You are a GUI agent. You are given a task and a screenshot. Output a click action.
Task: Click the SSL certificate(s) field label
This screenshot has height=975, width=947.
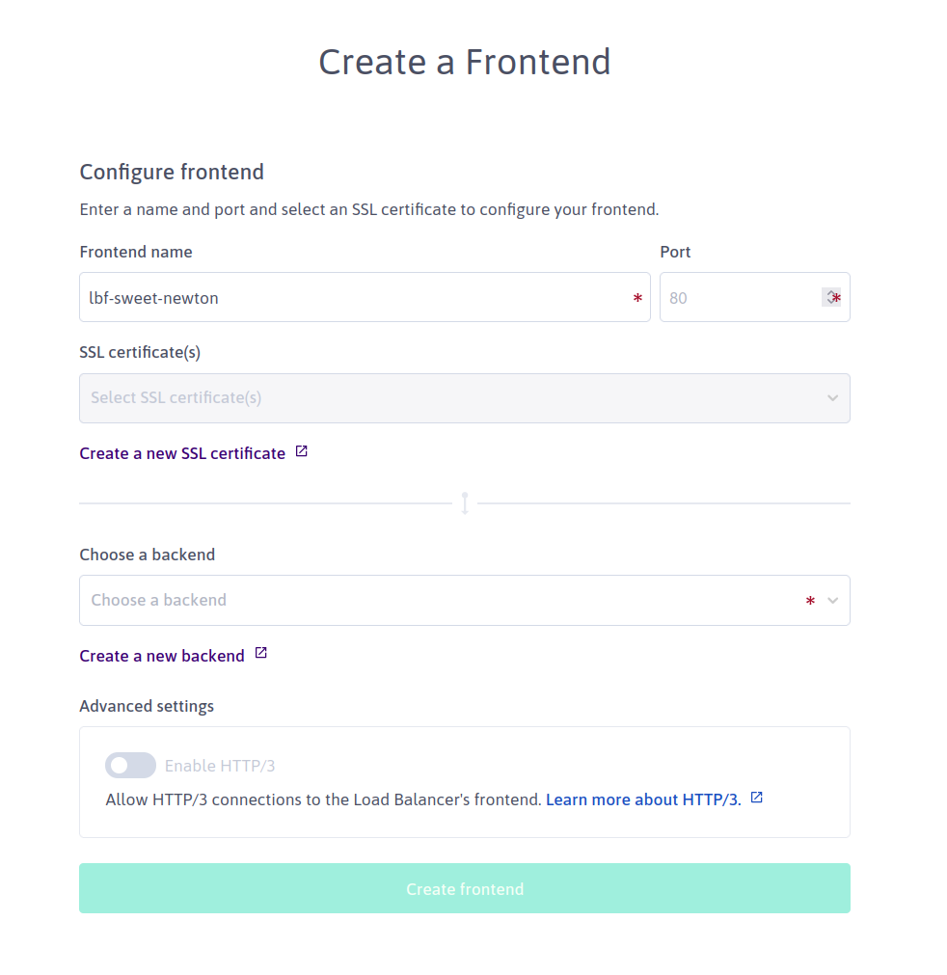(x=140, y=352)
